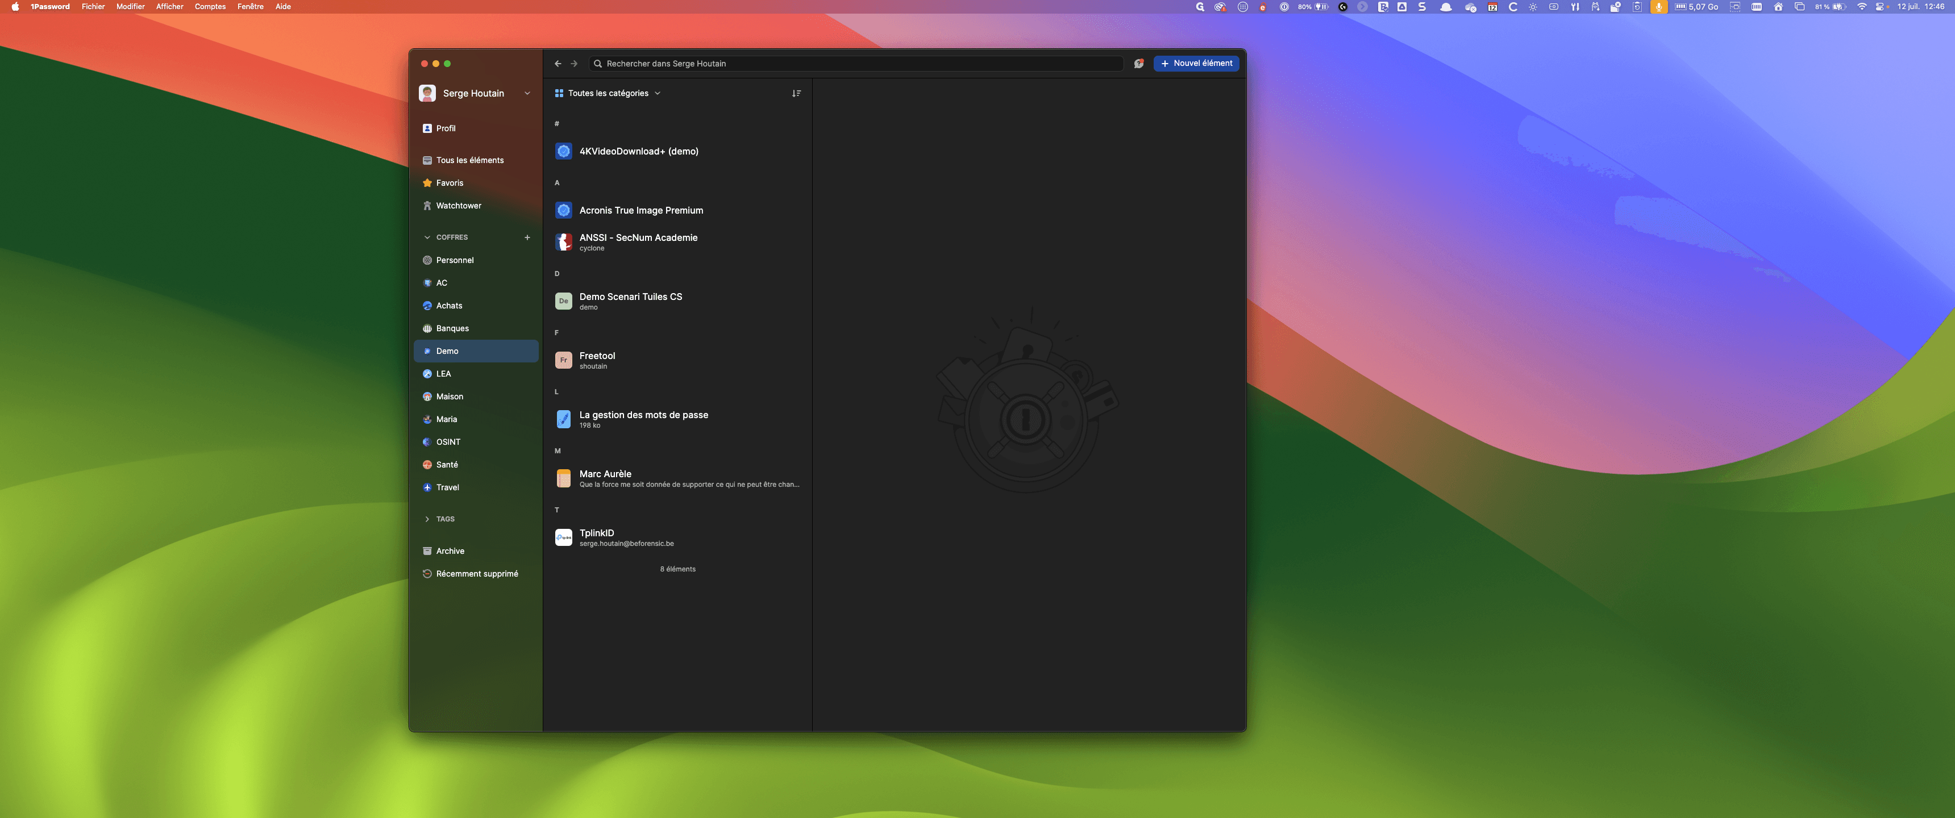Open the 4KVideoDownload+ (demo) item
The width and height of the screenshot is (1955, 818).
pyautogui.click(x=677, y=152)
